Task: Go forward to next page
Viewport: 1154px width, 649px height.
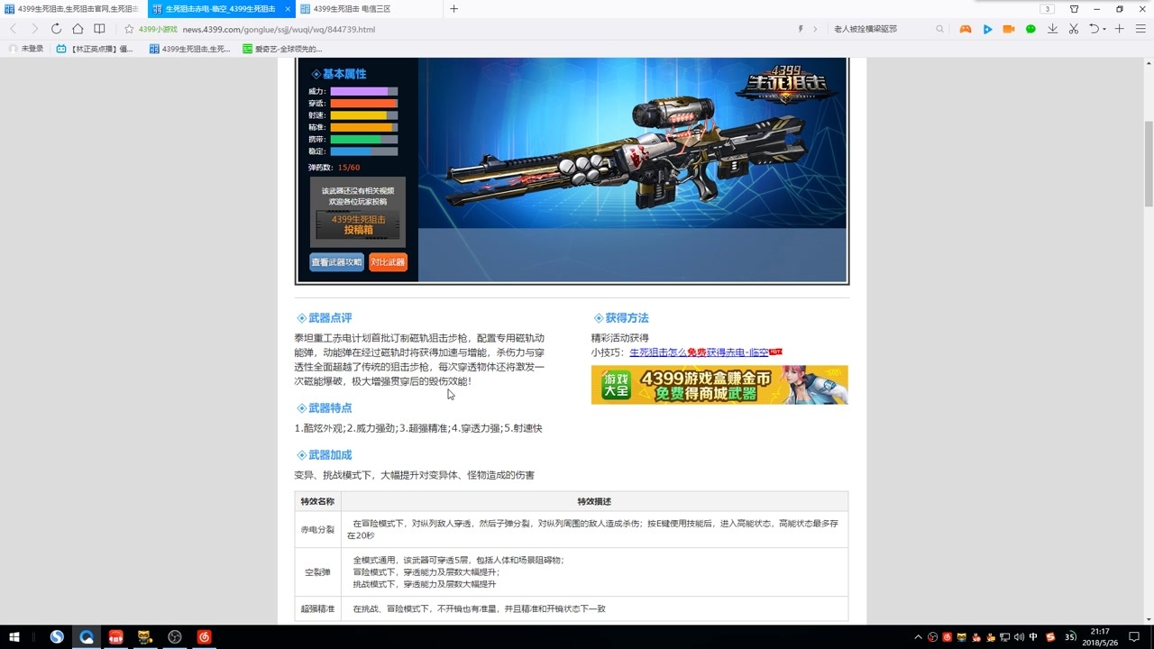Action: 35,29
